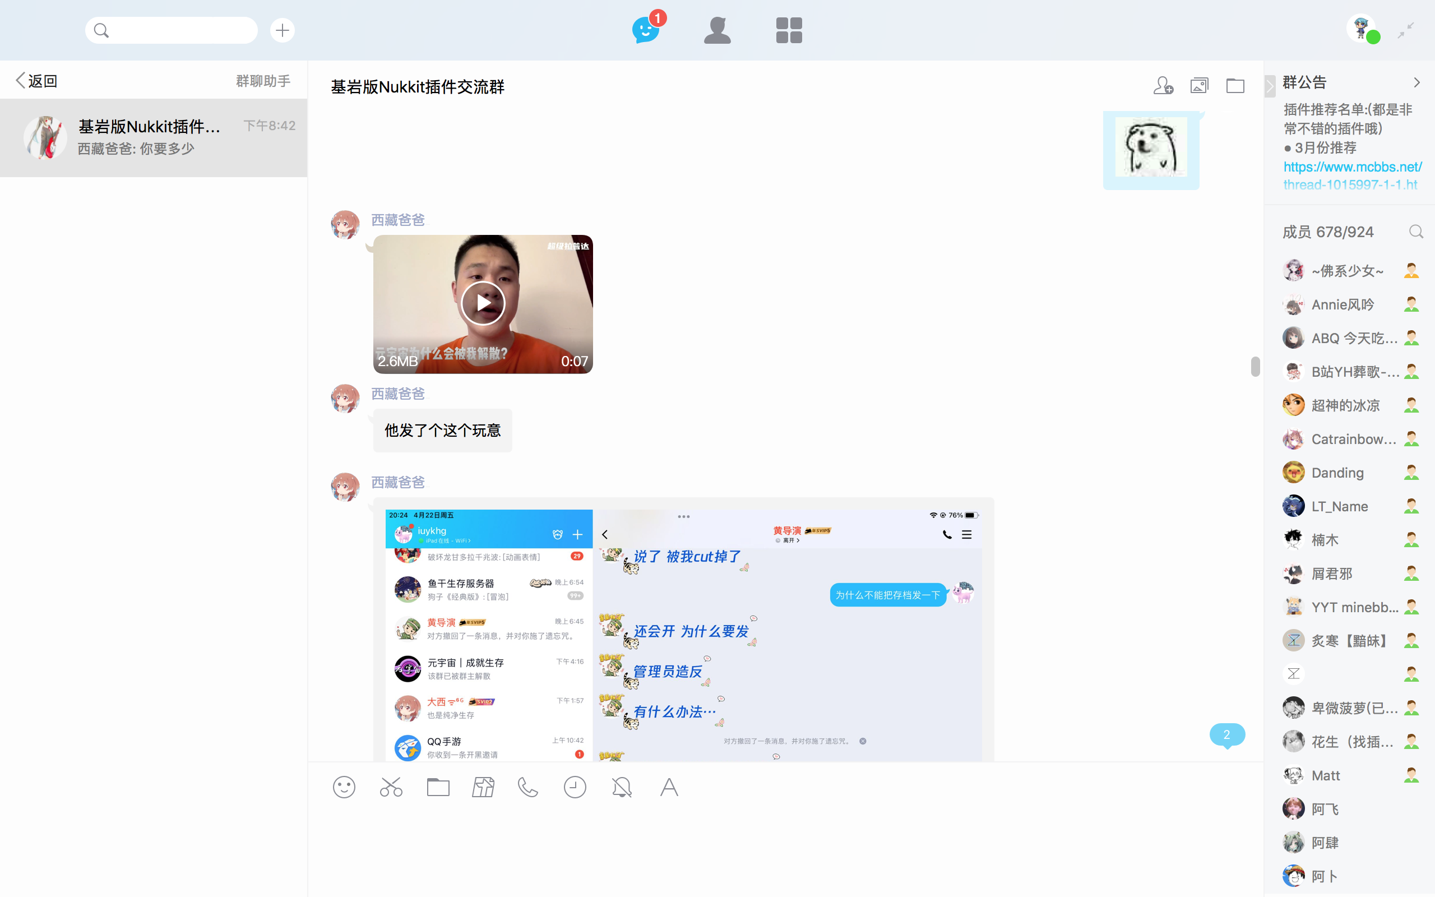Open the mcbbs.net thread link

(x=1352, y=175)
